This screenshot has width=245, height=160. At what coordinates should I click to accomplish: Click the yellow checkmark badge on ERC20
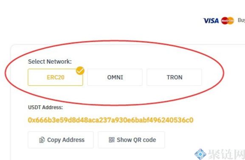coord(80,70)
